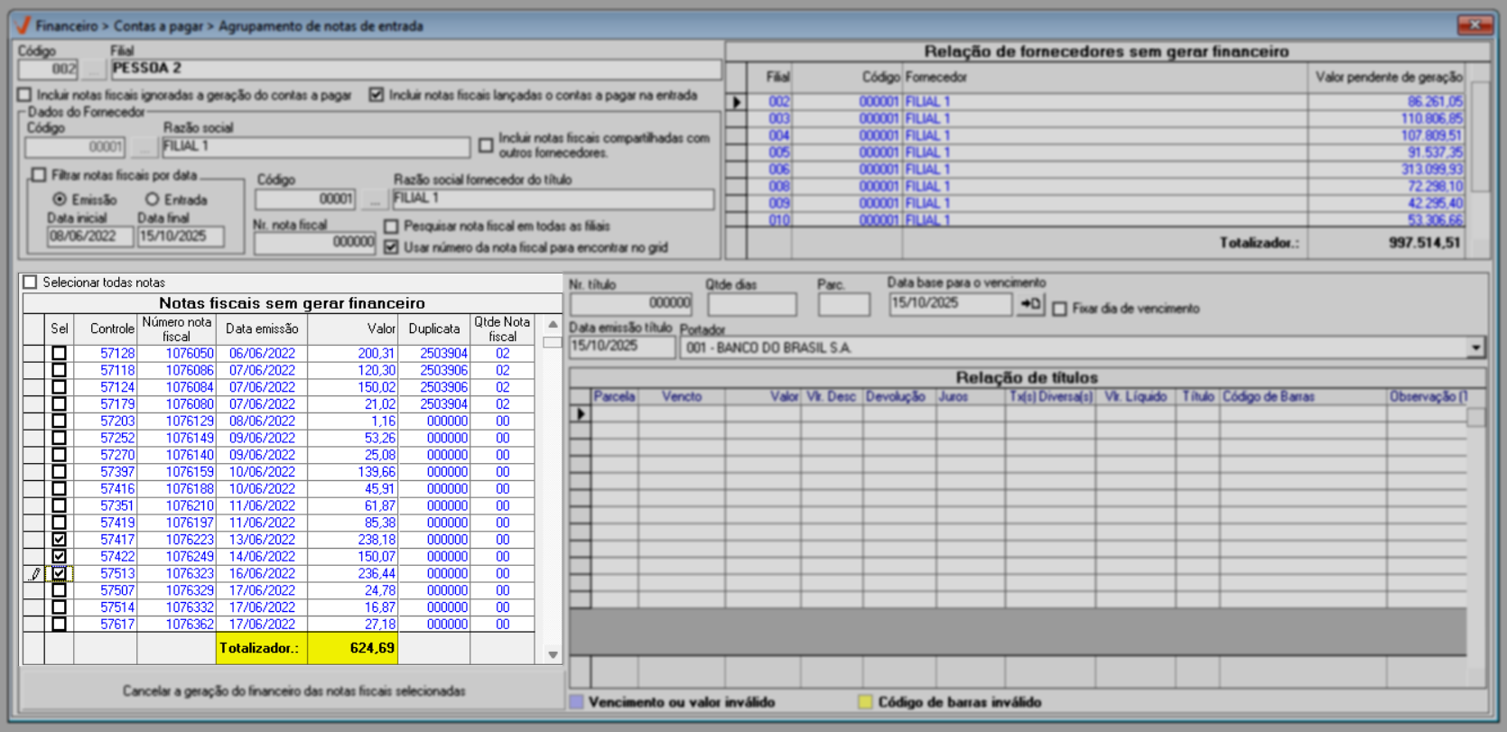Open supplier lookup beside Dados do Fornecedor code
The width and height of the screenshot is (1507, 732).
pos(143,147)
